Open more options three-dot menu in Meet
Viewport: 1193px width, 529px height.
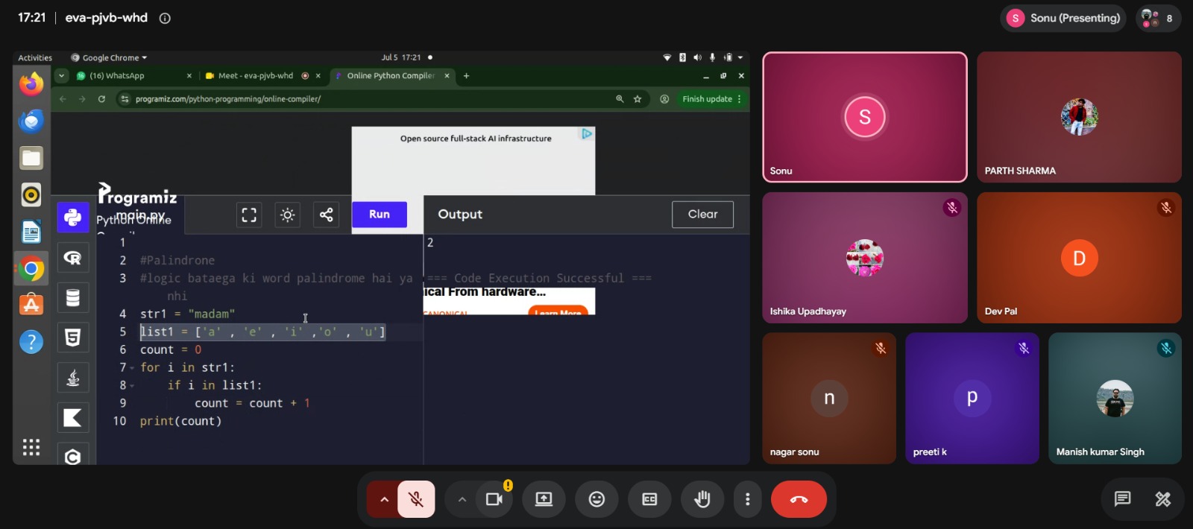click(x=748, y=499)
